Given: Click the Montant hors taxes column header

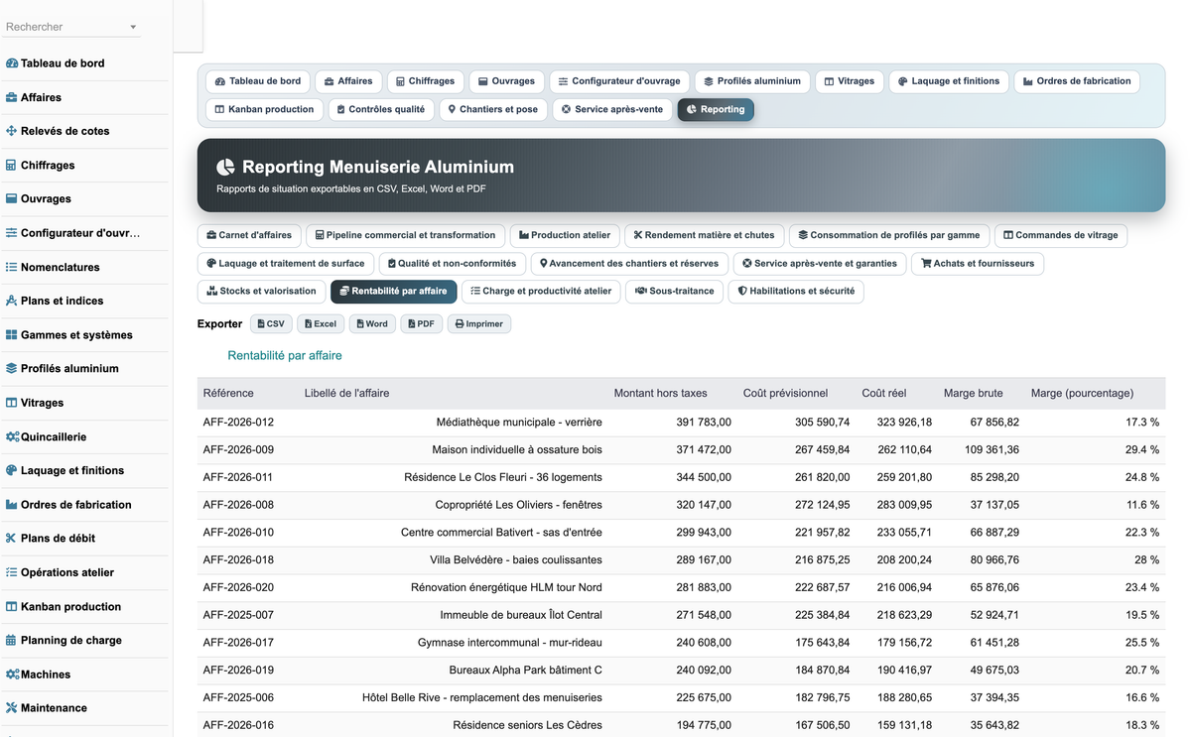Looking at the screenshot, I should [x=661, y=393].
